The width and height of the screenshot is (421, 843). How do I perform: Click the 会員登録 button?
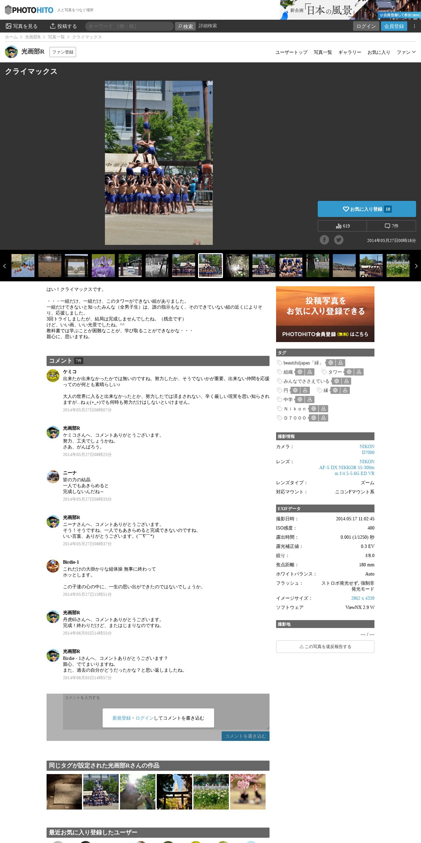click(x=394, y=26)
